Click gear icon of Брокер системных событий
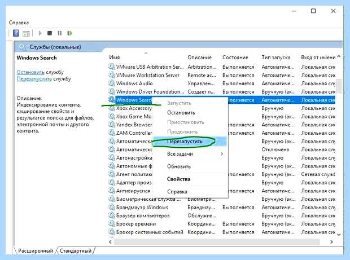 click(x=112, y=232)
